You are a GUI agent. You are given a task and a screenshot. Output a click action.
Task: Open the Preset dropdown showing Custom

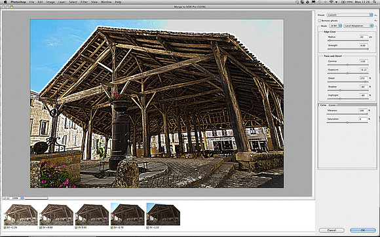(349, 15)
